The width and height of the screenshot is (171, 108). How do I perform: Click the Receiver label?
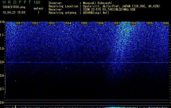55,9
